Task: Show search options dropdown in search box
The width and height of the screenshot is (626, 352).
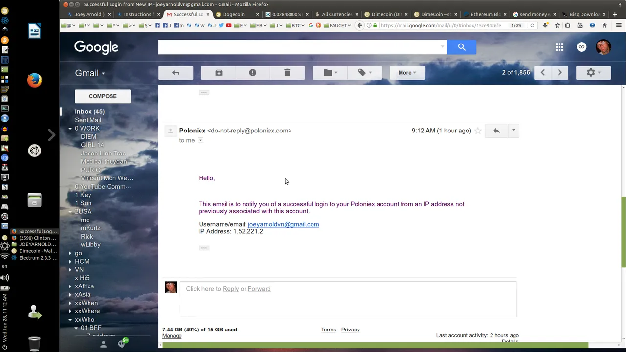Action: pos(443,47)
